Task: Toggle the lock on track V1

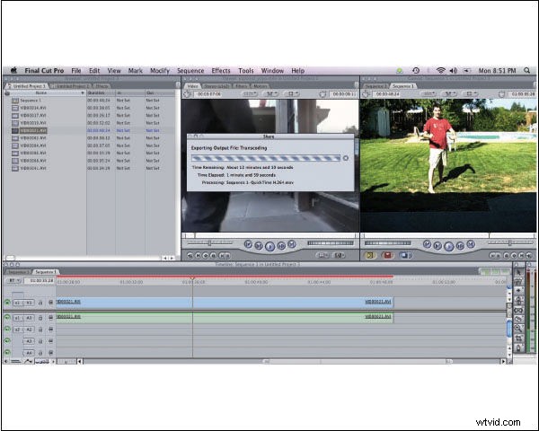Action: pyautogui.click(x=40, y=303)
